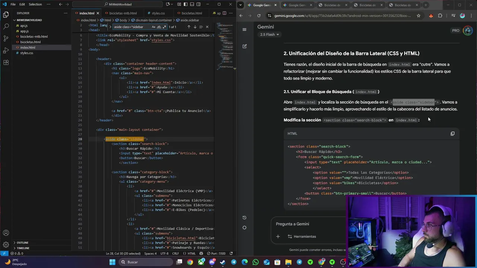The image size is (477, 268).
Task: Select body in the breadcrumb
Action: click(x=123, y=20)
